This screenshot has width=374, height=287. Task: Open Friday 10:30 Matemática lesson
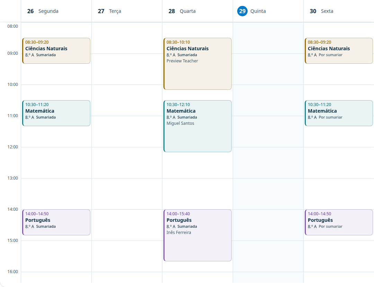tap(339, 113)
